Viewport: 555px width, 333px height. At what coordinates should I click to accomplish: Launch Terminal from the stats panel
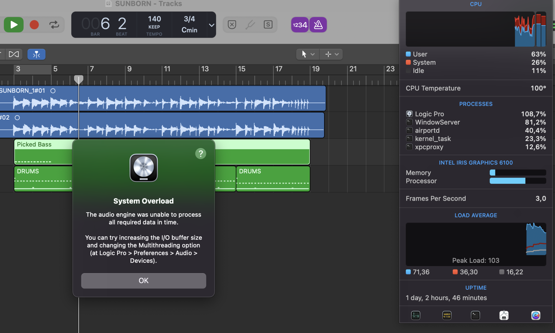[x=475, y=316]
